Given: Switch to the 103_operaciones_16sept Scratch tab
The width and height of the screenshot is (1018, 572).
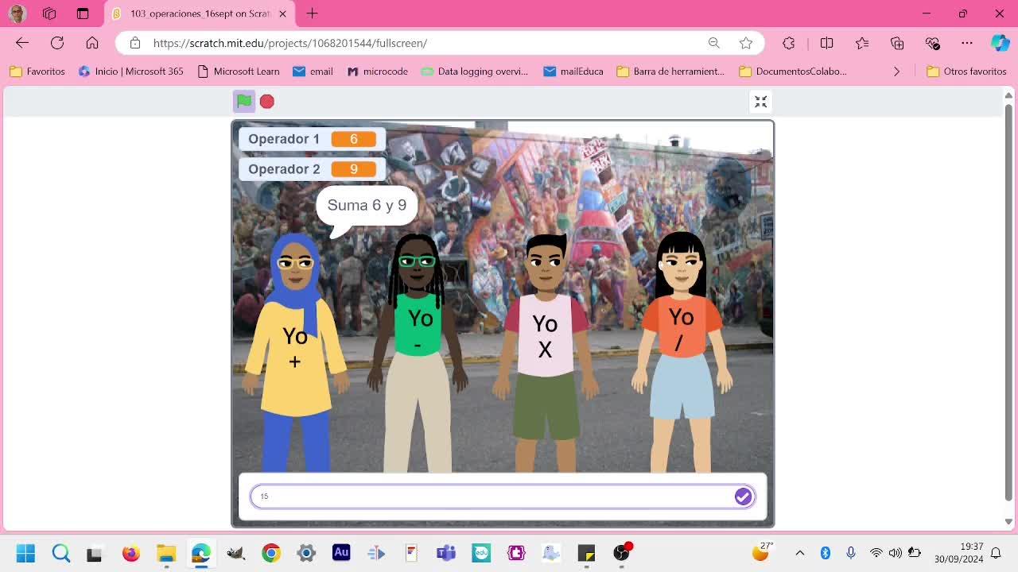Looking at the screenshot, I should pyautogui.click(x=200, y=14).
